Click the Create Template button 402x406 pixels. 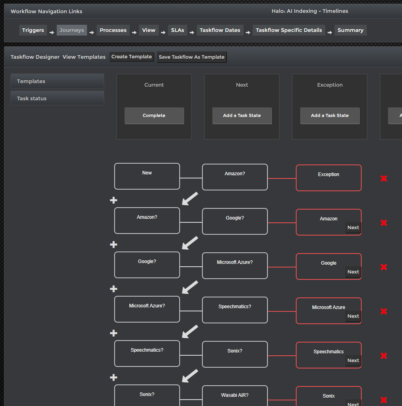pyautogui.click(x=131, y=57)
